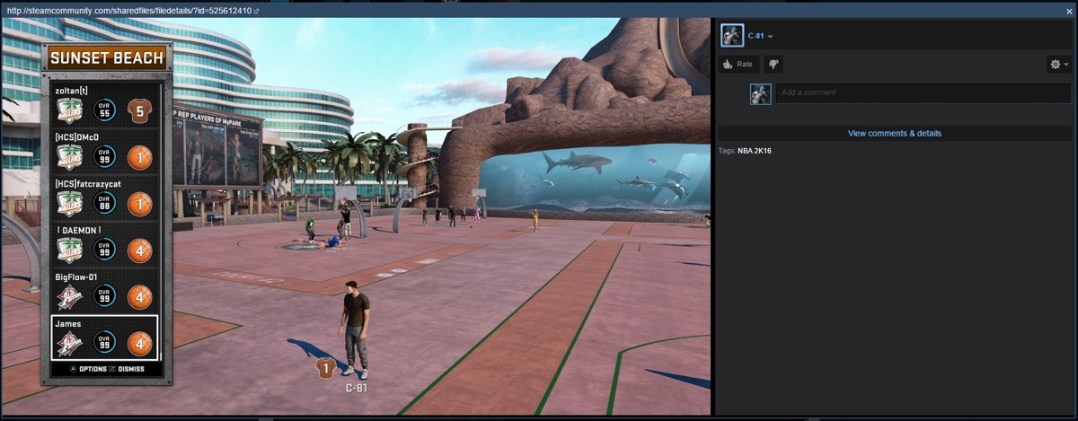
Task: Click the star team logo in James row
Action: coord(70,344)
